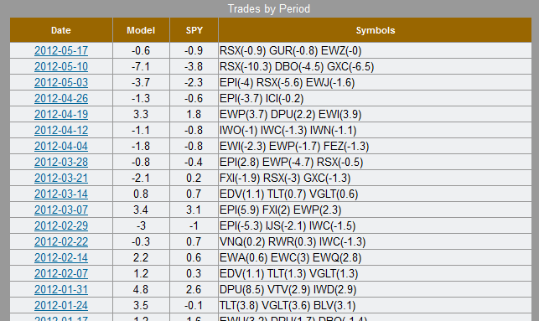Viewport: 539px width, 321px height.
Task: Open the 2012-05-17 trade date link
Action: (x=61, y=50)
